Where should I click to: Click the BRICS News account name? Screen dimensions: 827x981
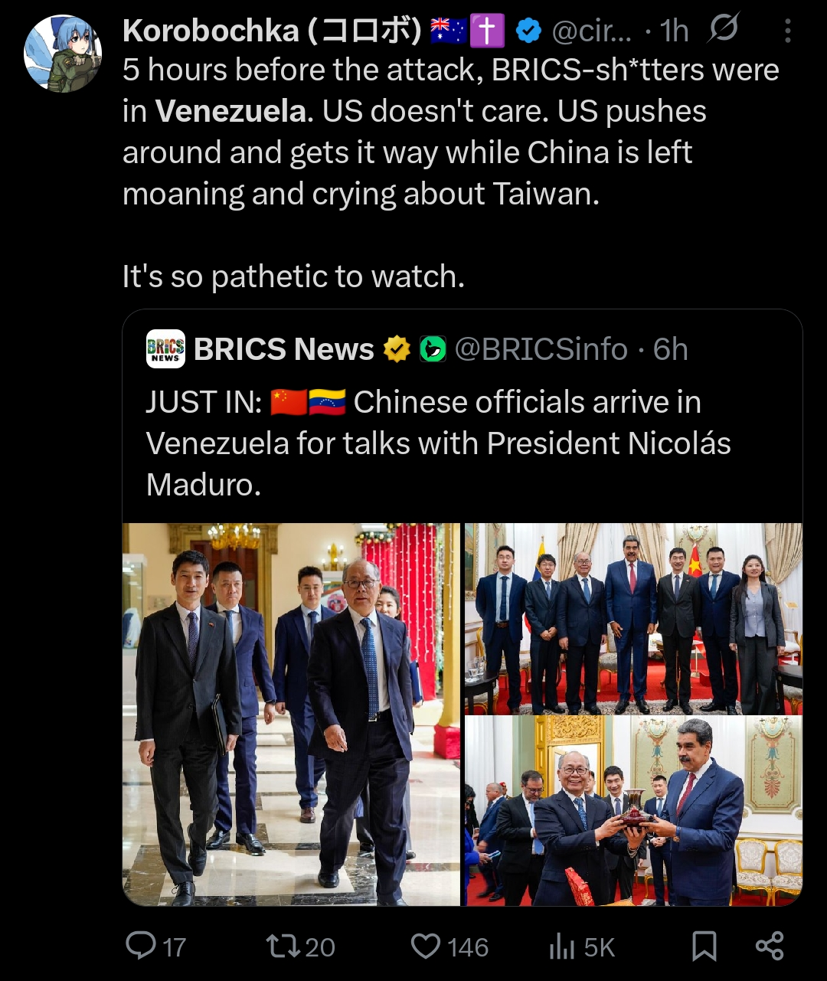pos(283,350)
